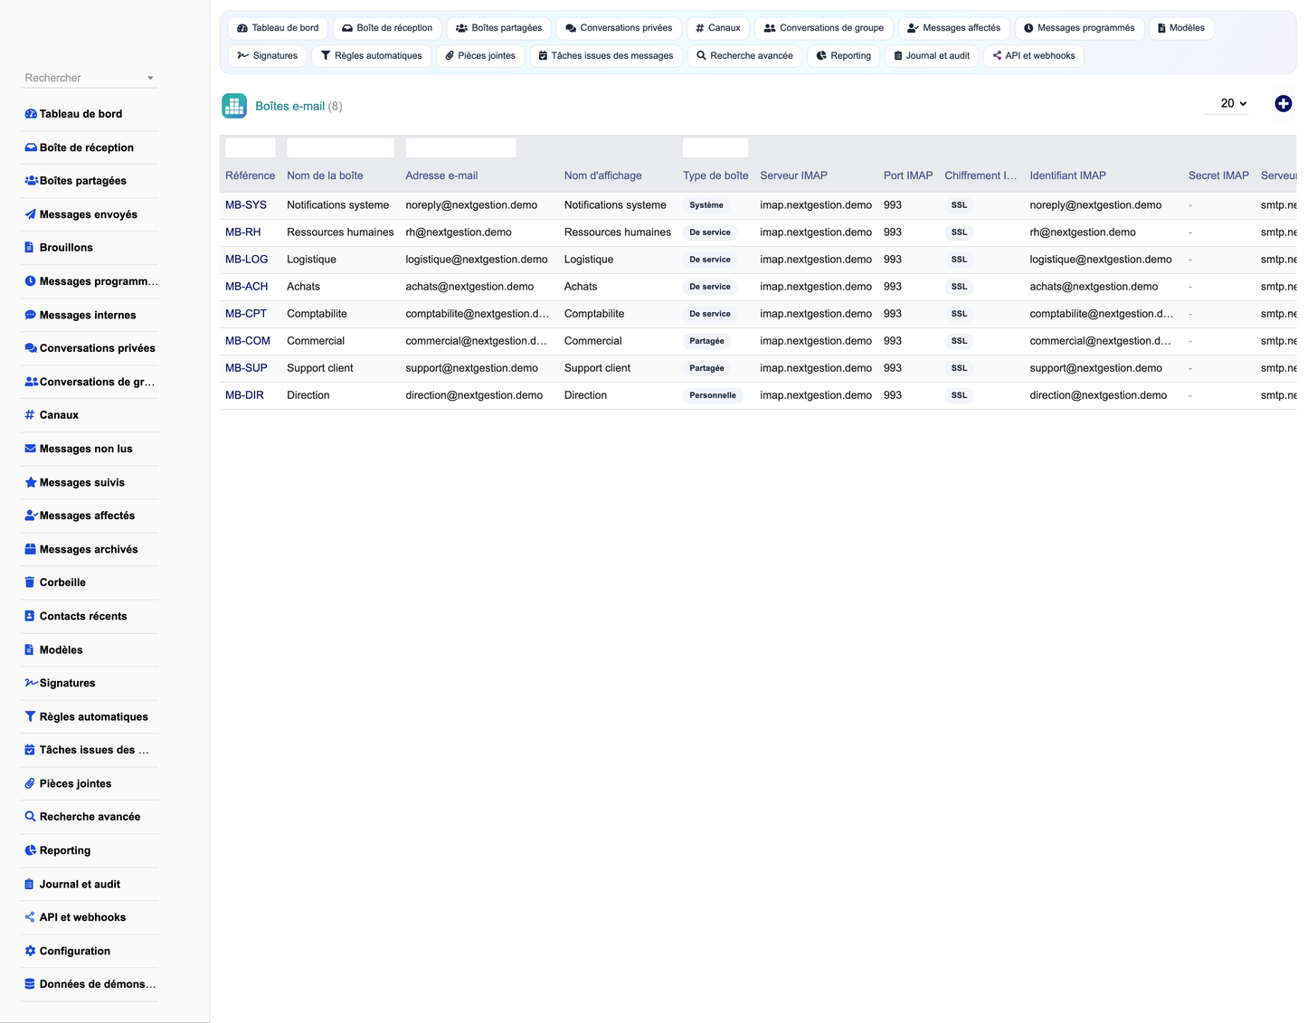The width and height of the screenshot is (1307, 1023).
Task: Click the Messages archivés box icon
Action: tap(31, 549)
